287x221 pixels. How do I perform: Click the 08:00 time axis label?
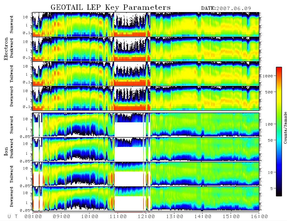click(33, 216)
